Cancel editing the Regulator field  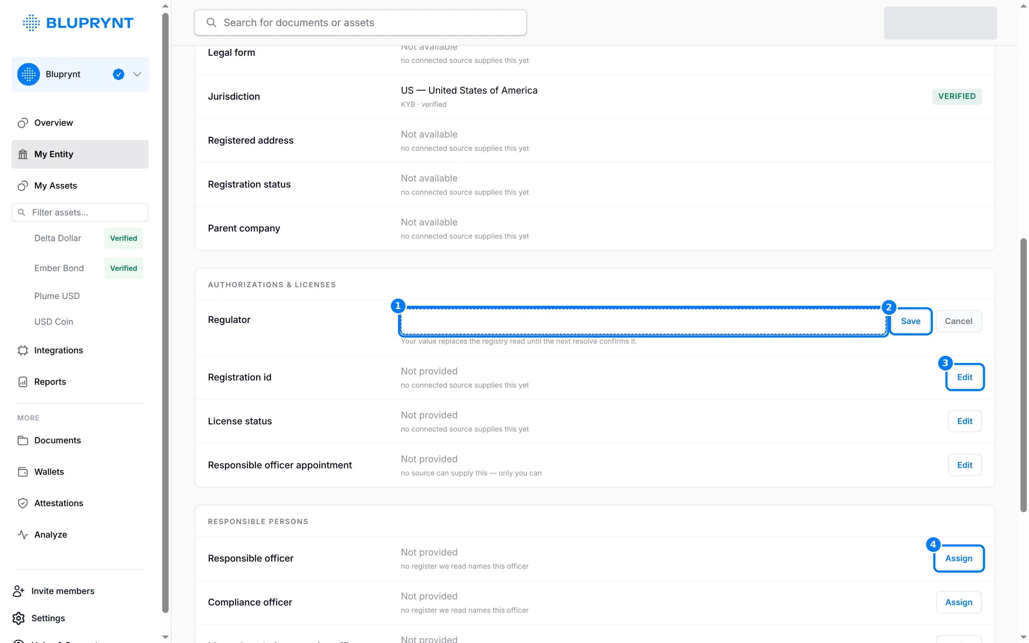click(x=958, y=321)
